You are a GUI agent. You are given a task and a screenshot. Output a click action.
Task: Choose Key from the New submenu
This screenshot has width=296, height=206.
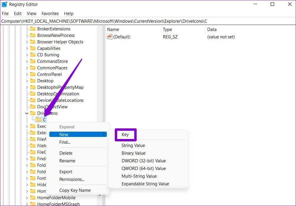pos(125,135)
